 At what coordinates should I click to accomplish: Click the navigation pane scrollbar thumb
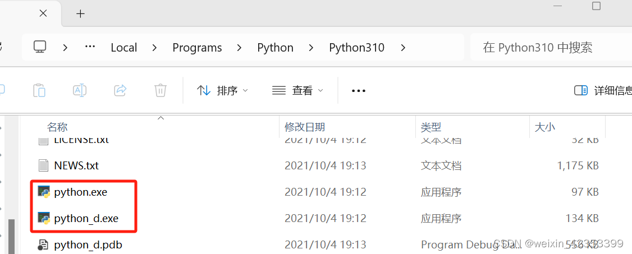11,237
